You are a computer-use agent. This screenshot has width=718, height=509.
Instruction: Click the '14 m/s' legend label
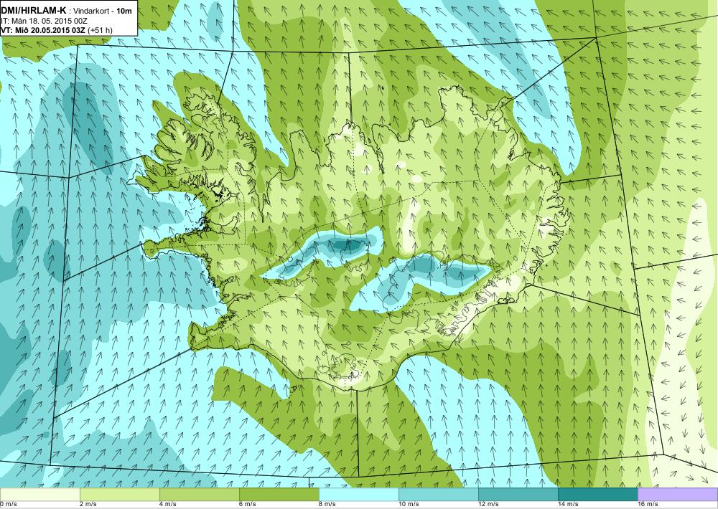pyautogui.click(x=568, y=505)
